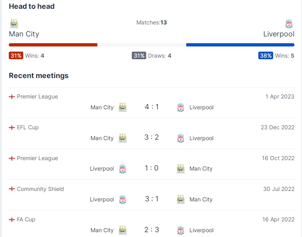Click Man City crest in Community Shield match
302x237 pixels.
point(181,199)
